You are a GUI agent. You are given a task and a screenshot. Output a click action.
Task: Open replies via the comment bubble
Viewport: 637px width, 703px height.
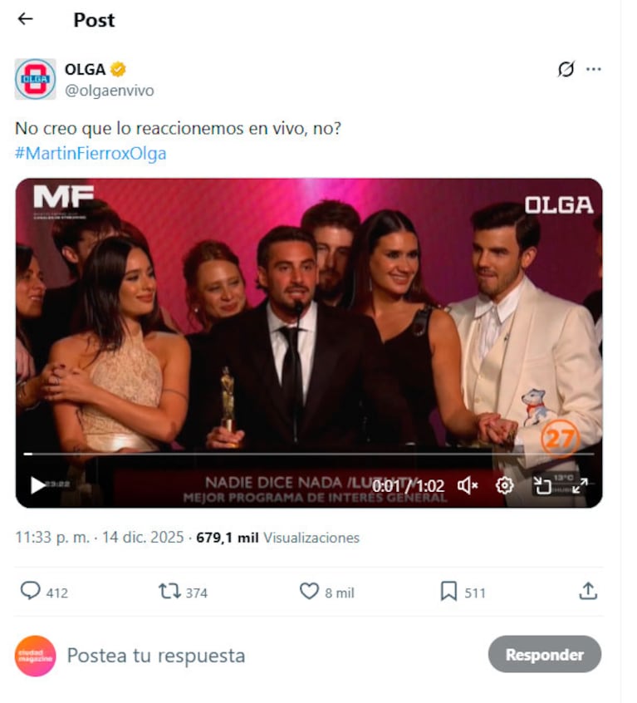point(30,592)
